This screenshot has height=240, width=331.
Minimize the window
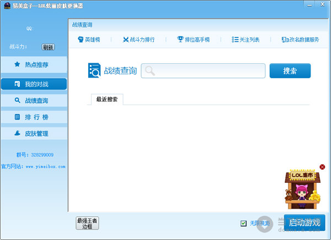(309, 5)
